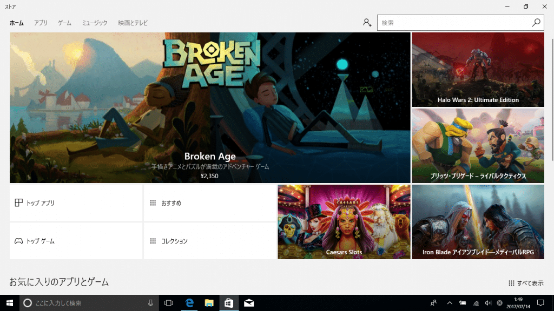The image size is (554, 311).
Task: Click the おすすめ dots icon
Action: (153, 203)
